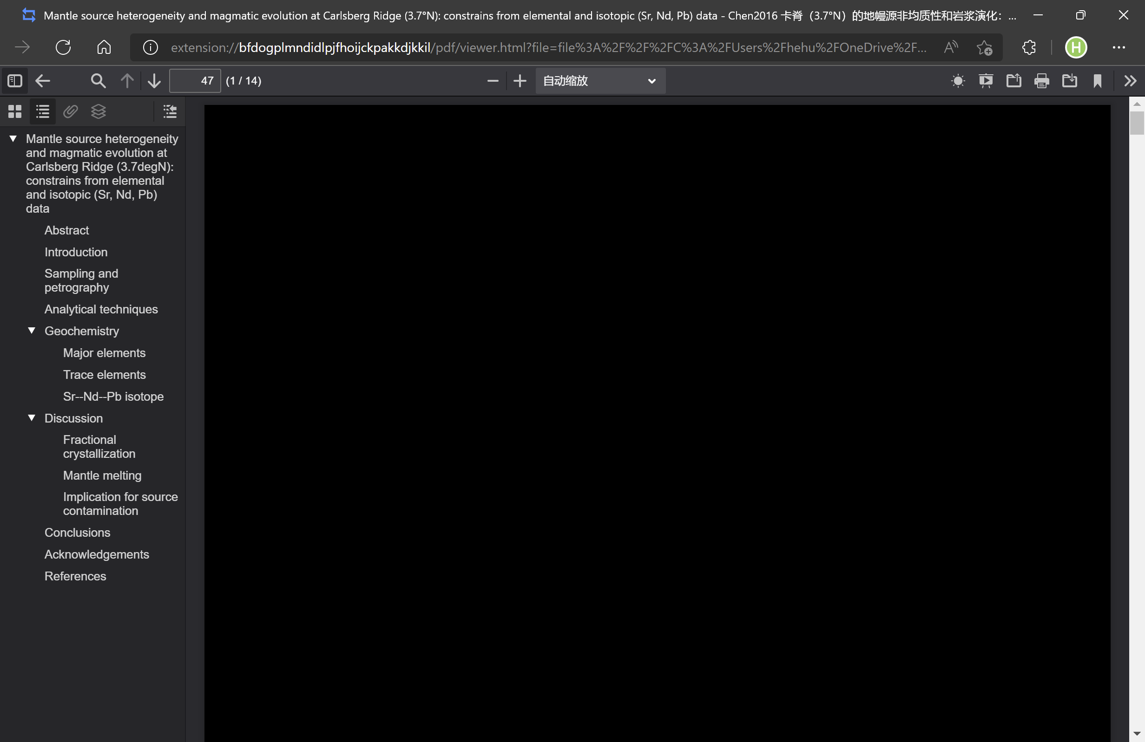The height and width of the screenshot is (742, 1145).
Task: Jump to Mantle melting outline entry
Action: click(x=102, y=475)
